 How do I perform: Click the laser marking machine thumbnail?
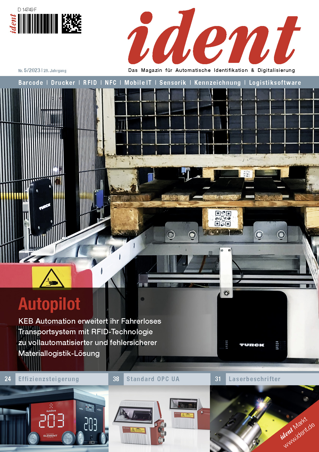tap(264, 418)
